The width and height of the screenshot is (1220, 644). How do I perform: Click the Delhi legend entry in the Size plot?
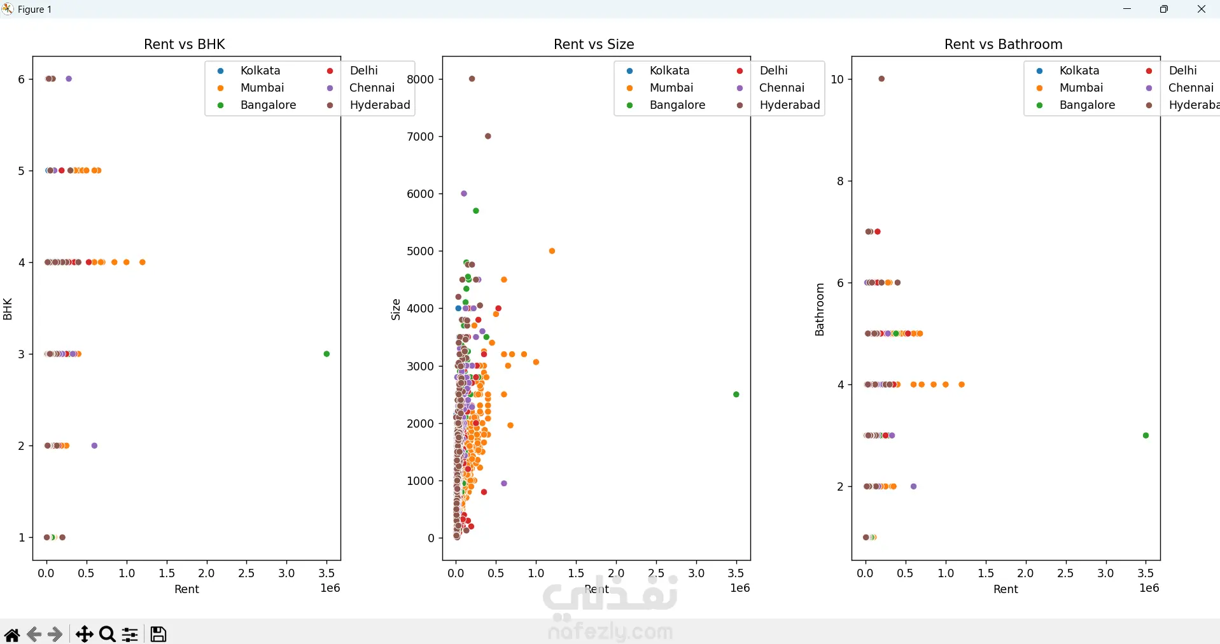762,71
